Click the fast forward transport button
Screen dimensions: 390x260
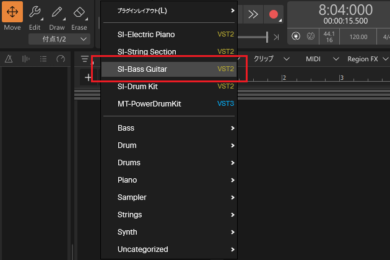pyautogui.click(x=253, y=14)
